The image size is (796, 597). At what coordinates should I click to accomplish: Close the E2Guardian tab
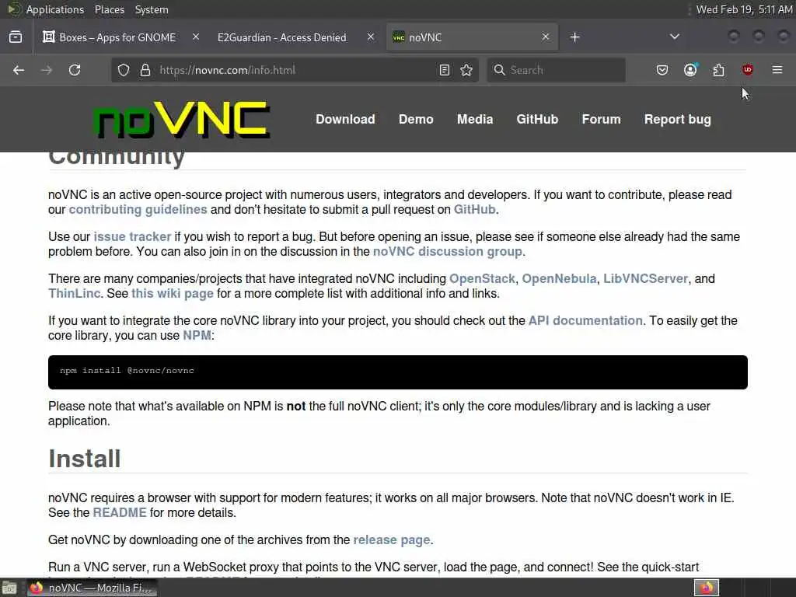tap(371, 37)
